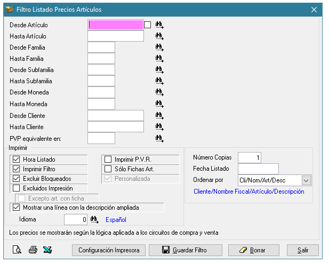Viewport: 329px width, 263px height.
Task: Click the Número Copias input field
Action: click(250, 157)
